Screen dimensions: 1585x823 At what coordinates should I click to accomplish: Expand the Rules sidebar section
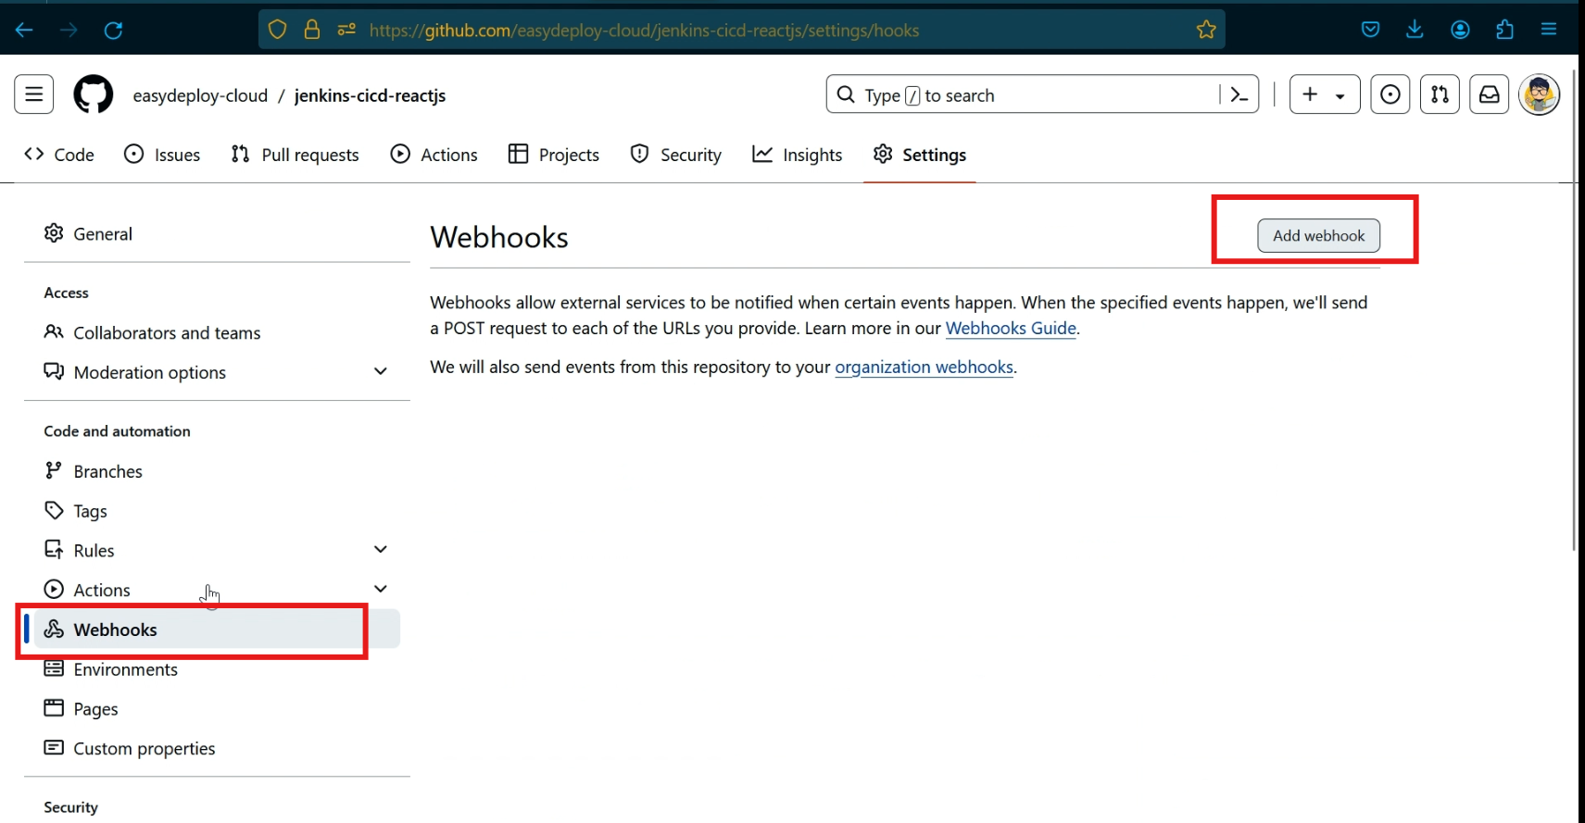click(x=380, y=549)
